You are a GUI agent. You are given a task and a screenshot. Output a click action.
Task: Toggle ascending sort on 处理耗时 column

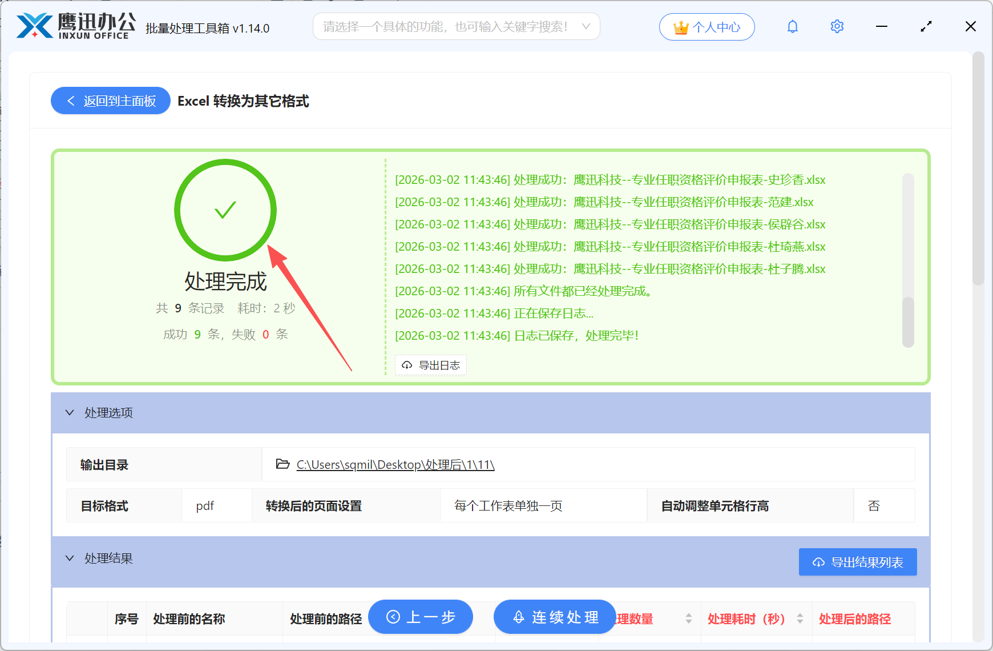801,615
